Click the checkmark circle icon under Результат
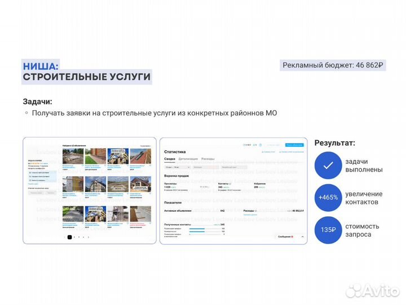Image resolution: width=406 pixels, height=305 pixels. pos(328,165)
